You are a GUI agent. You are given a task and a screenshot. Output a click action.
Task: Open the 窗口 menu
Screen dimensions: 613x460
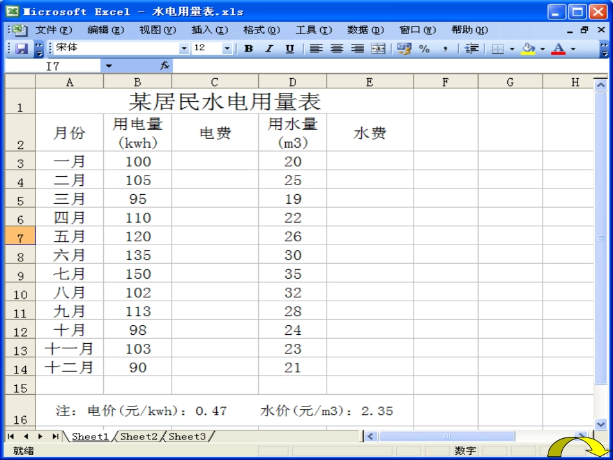pyautogui.click(x=417, y=30)
